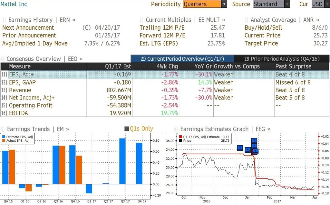This screenshot has width=330, height=205.
Task: Select the EPS, GAAP measure row
Action: pyautogui.click(x=165, y=82)
